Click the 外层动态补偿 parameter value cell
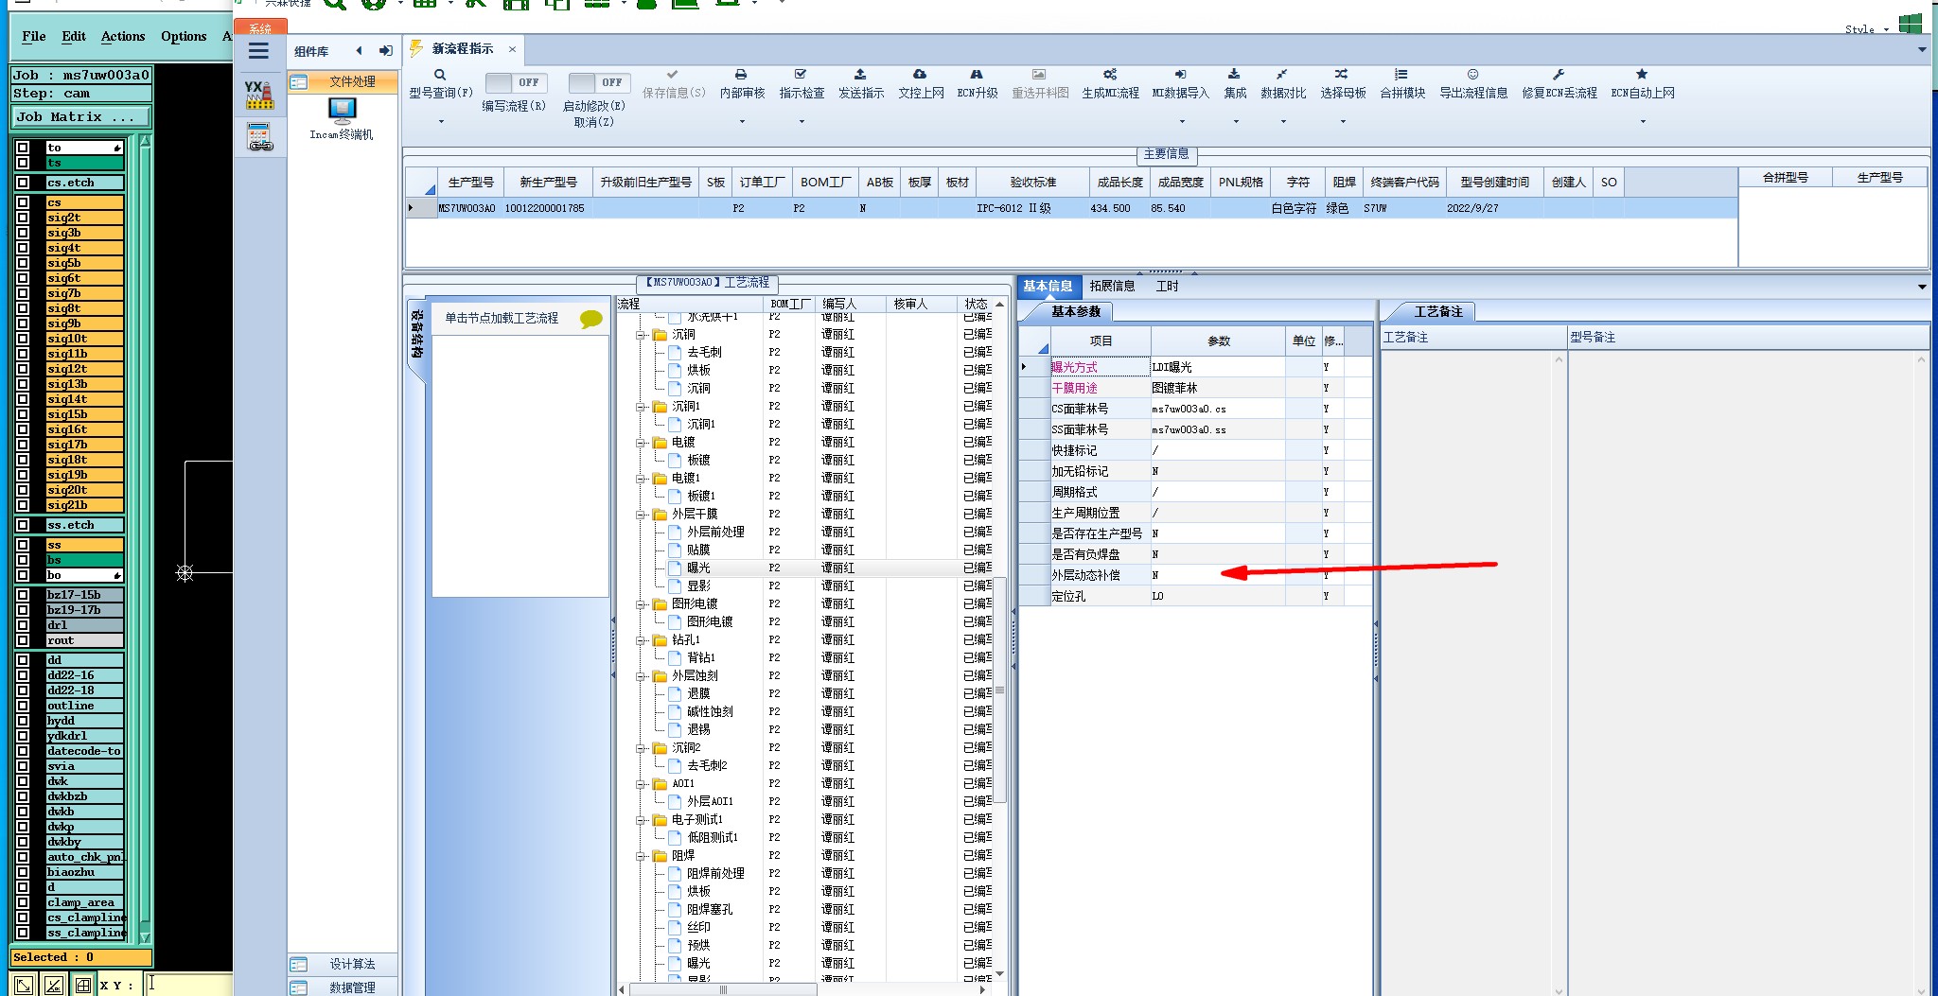The image size is (1938, 996). [x=1217, y=575]
